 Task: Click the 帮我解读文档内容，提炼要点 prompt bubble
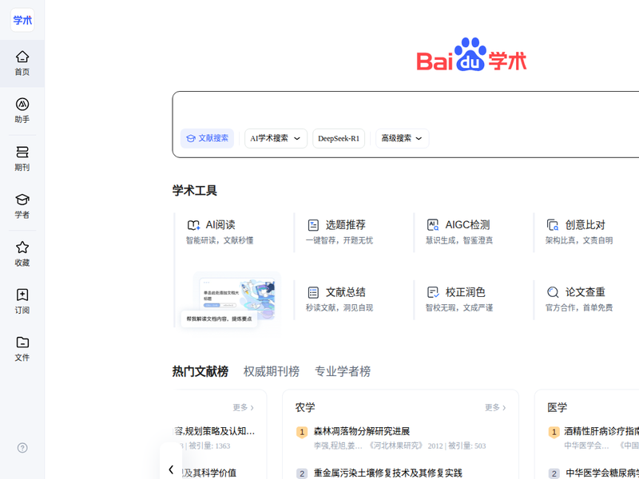click(x=219, y=319)
